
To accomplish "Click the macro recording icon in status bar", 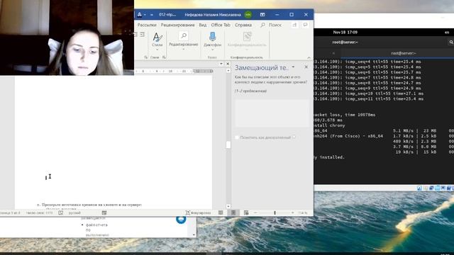I will (104, 212).
